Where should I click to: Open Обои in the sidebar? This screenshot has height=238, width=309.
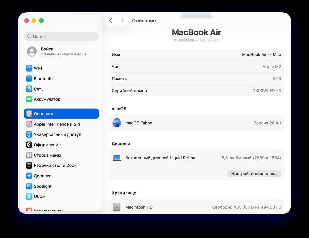(x=61, y=196)
